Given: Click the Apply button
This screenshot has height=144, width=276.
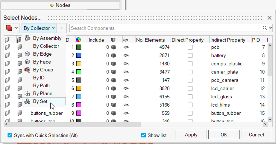Looking at the screenshot, I should click(191, 135).
